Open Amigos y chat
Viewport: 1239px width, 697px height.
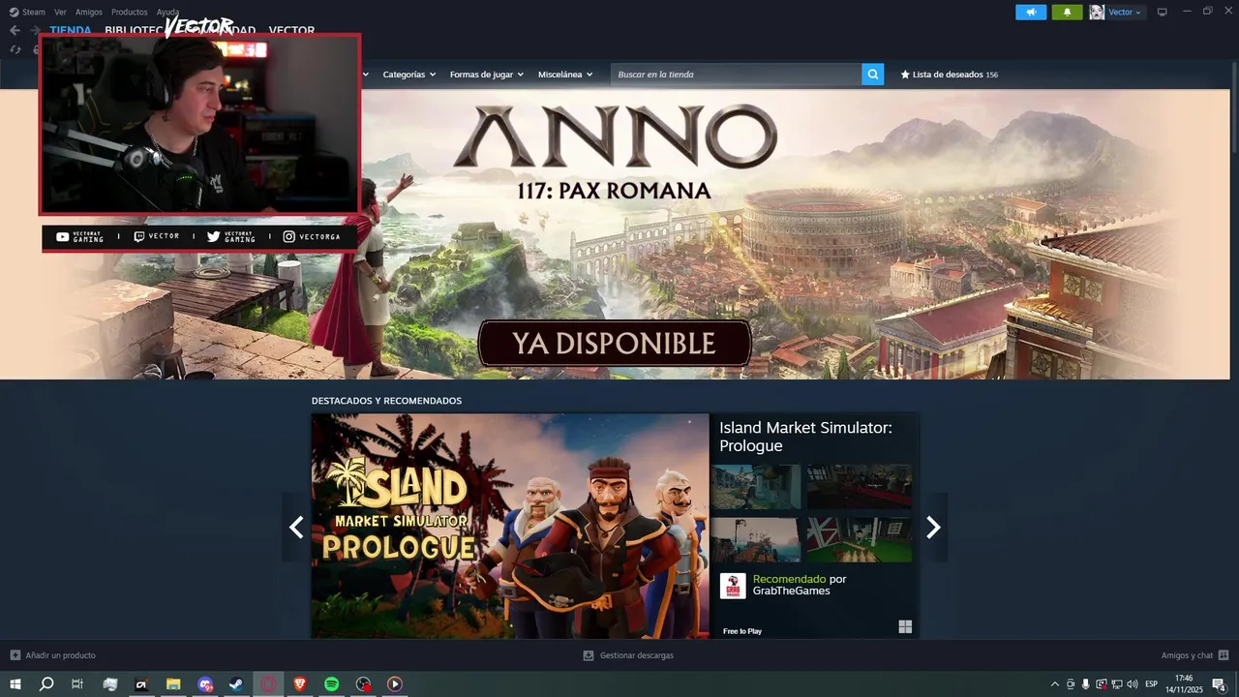click(1194, 655)
